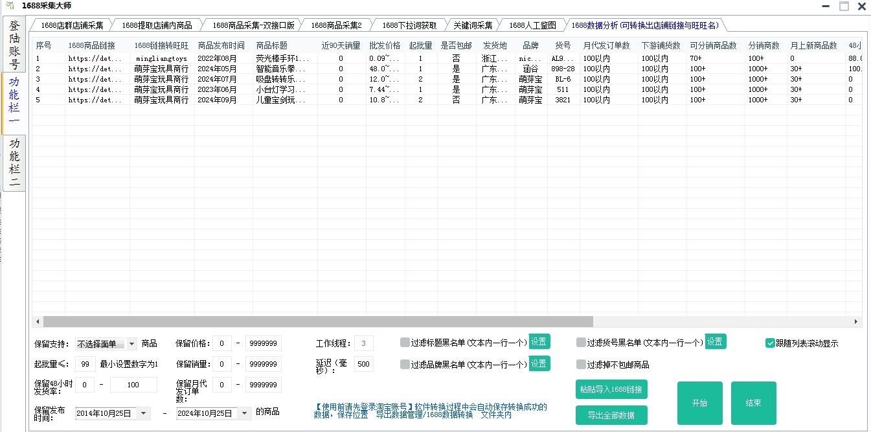871x432 pixels.
Task: Check 过滤掉不包邮商品 option
Action: tap(581, 365)
